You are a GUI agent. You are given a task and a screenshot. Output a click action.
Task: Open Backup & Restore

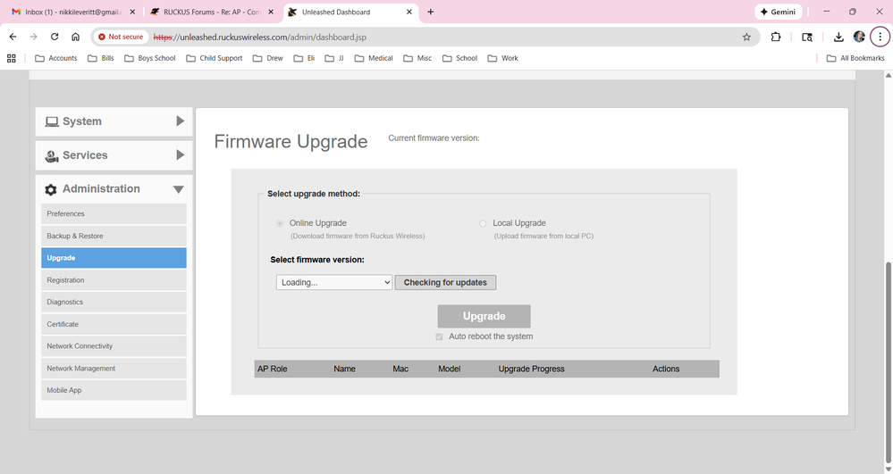click(114, 236)
